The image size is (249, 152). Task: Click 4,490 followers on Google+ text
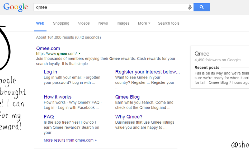pos(218,60)
